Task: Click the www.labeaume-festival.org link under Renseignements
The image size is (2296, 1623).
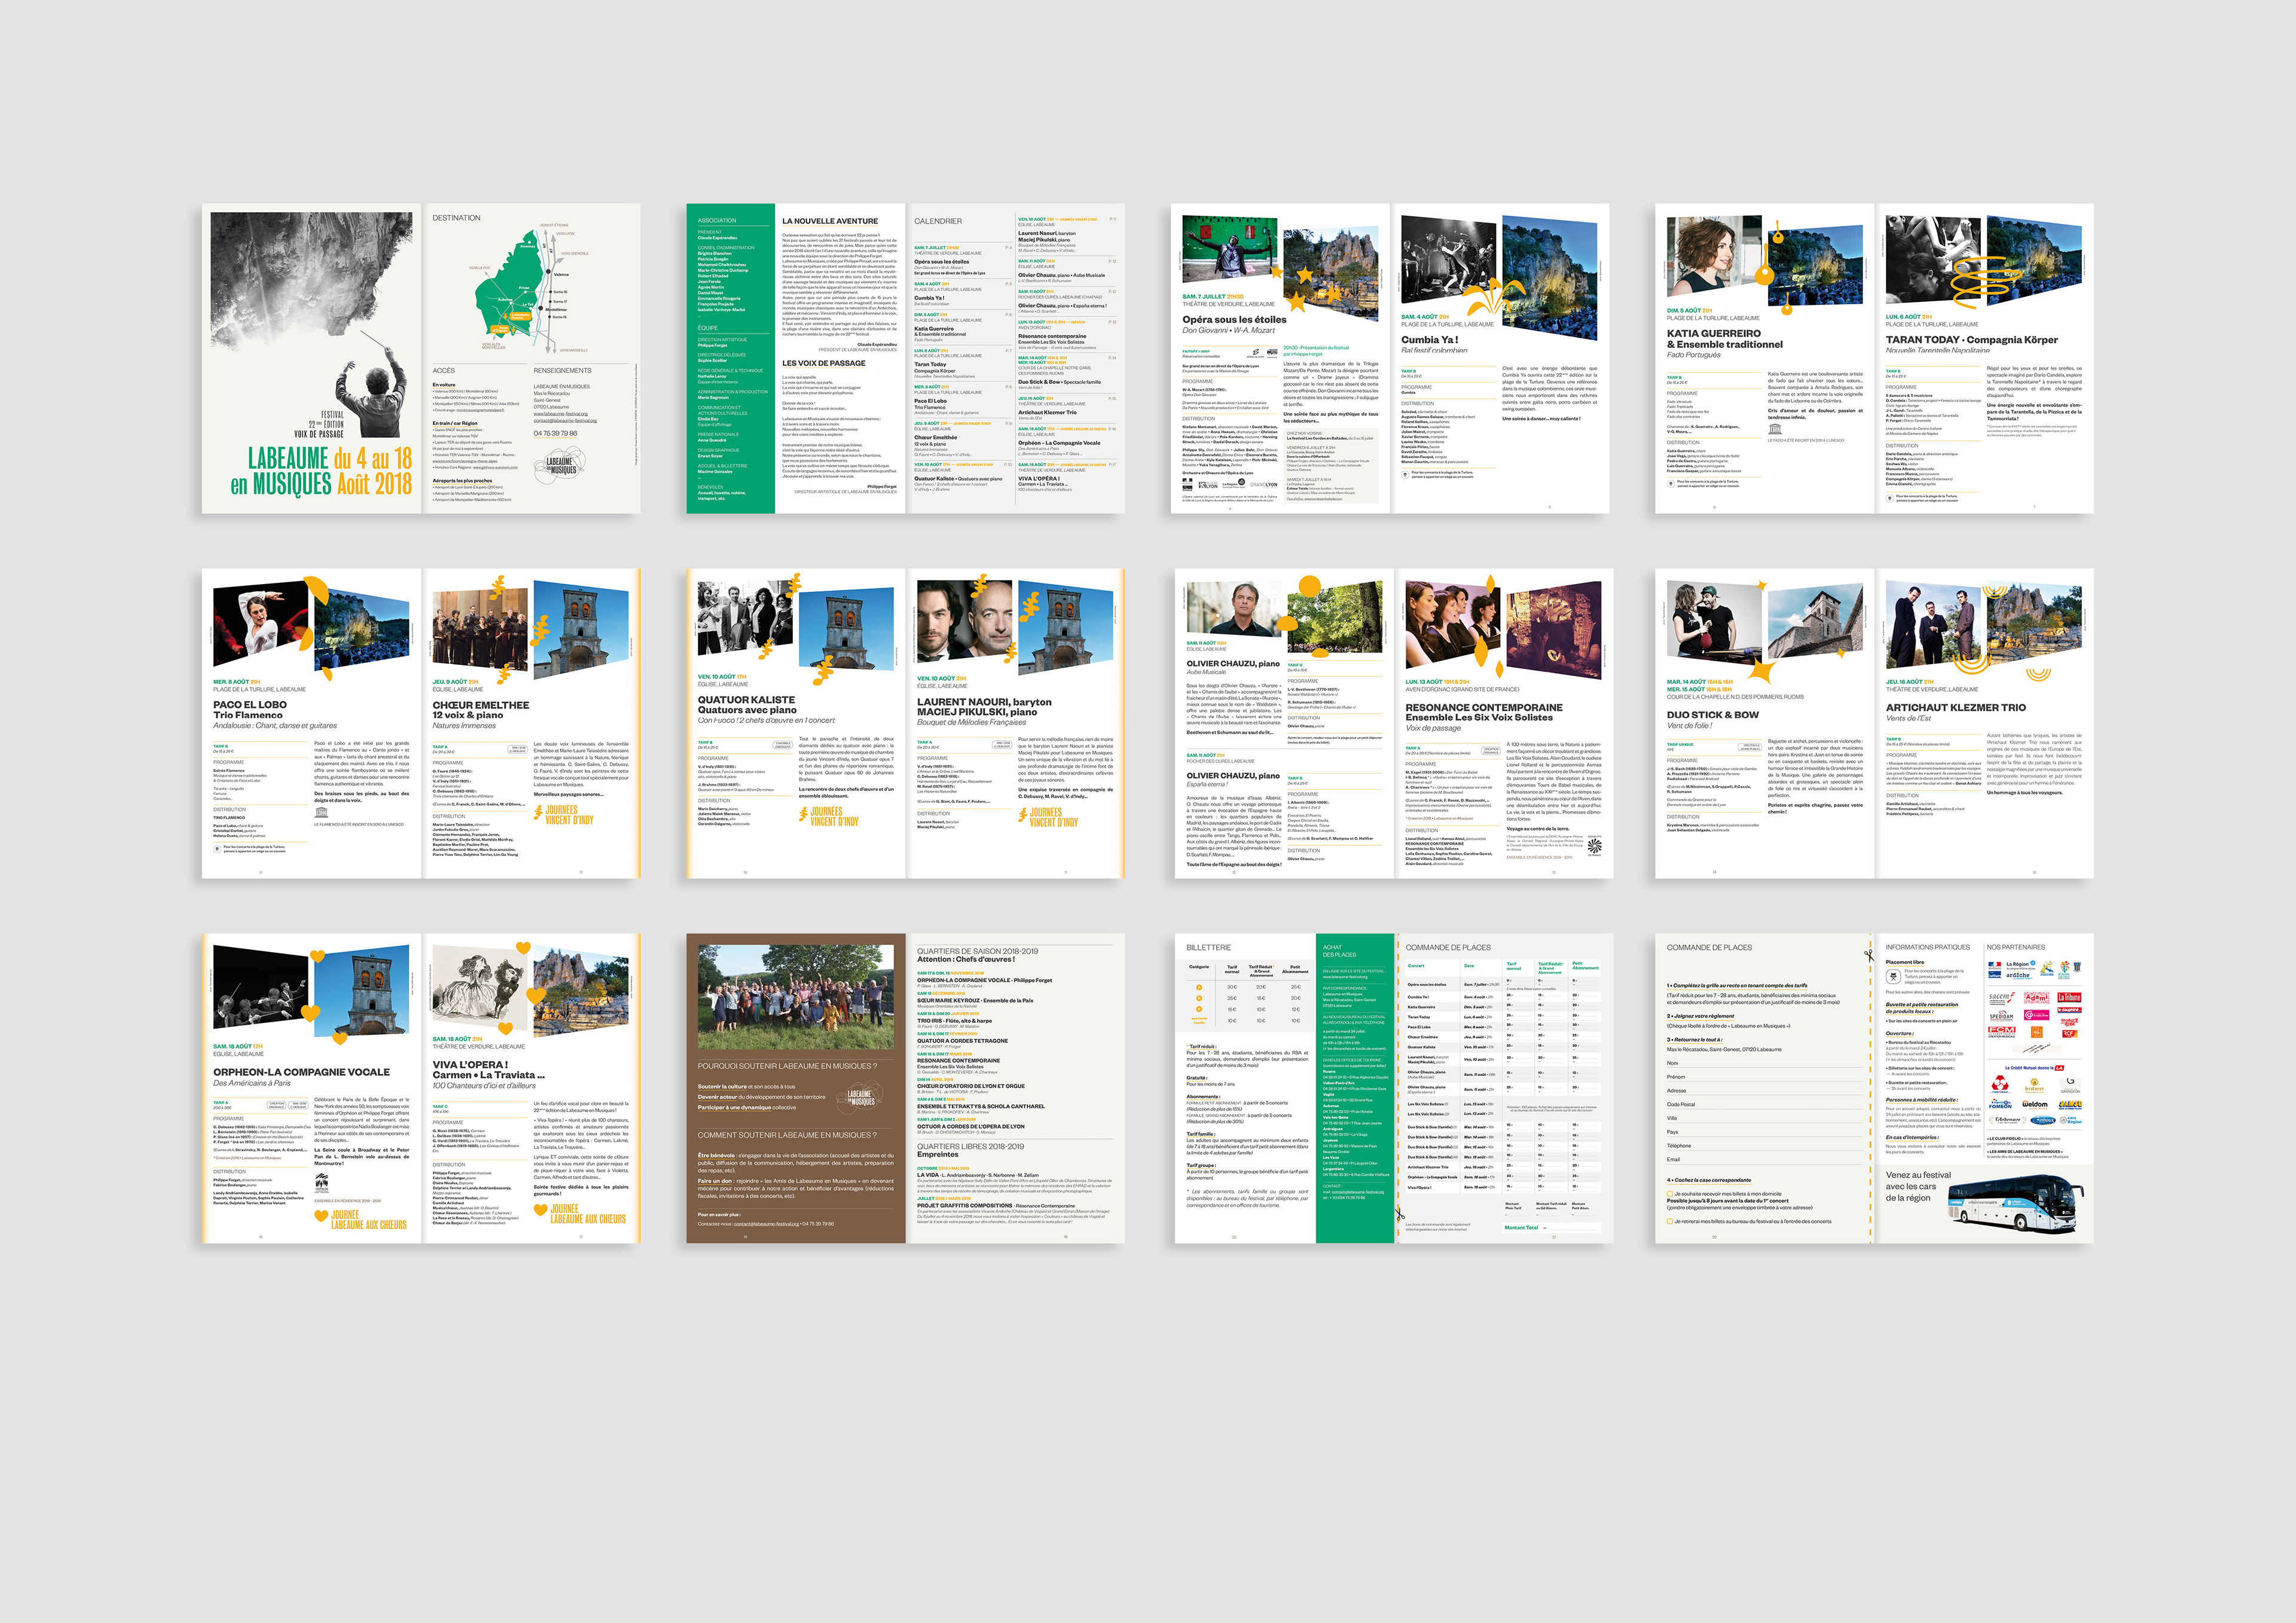Action: 560,414
